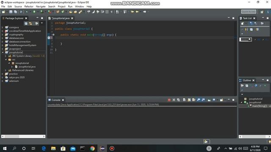
Task: Toggle Show Console on standard output change
Action: pos(199,100)
